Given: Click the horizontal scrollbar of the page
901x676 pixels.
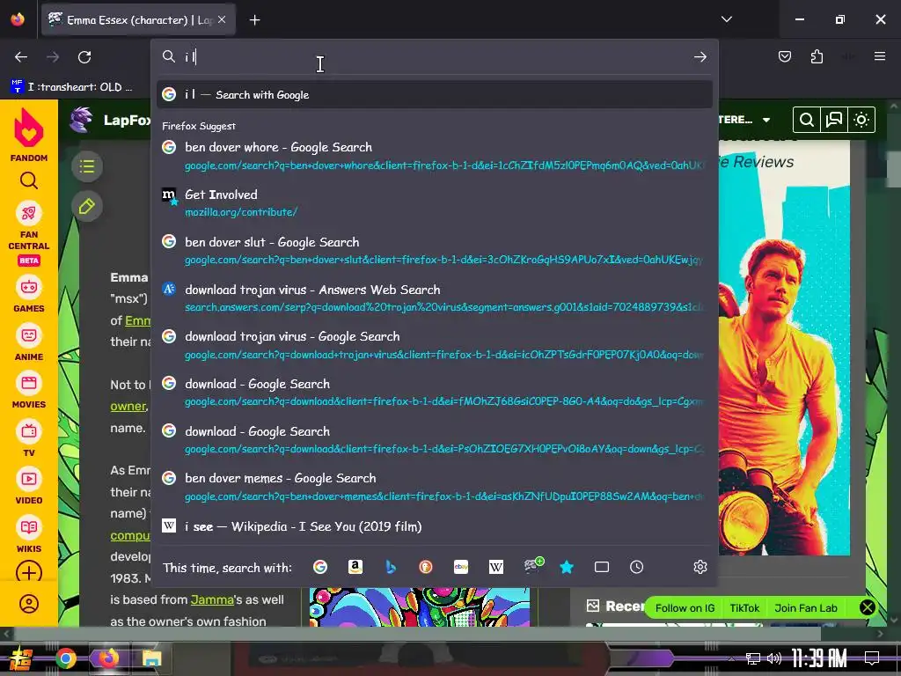Looking at the screenshot, I should (416, 634).
